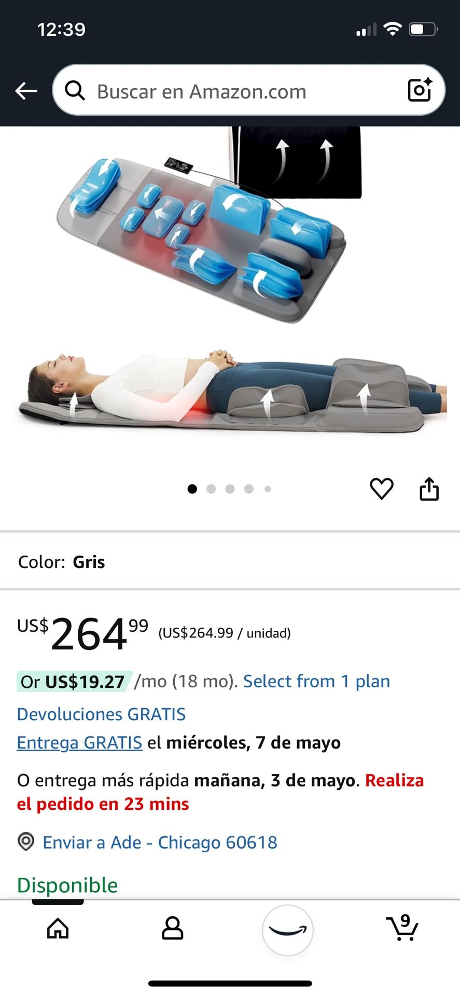Open the account profile tab
460x996 pixels.
(x=173, y=929)
